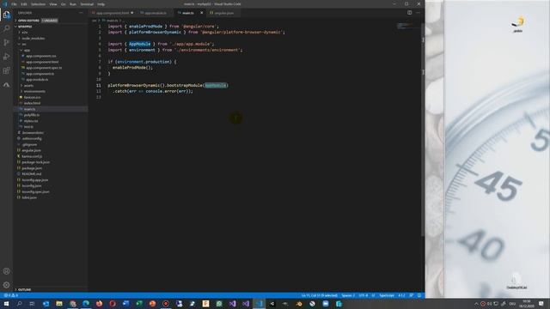This screenshot has width=550, height=309.
Task: Open README.md in explorer
Action: point(32,173)
